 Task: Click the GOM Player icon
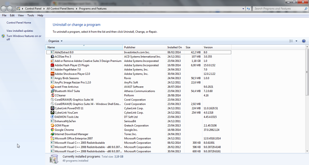coord(52,126)
